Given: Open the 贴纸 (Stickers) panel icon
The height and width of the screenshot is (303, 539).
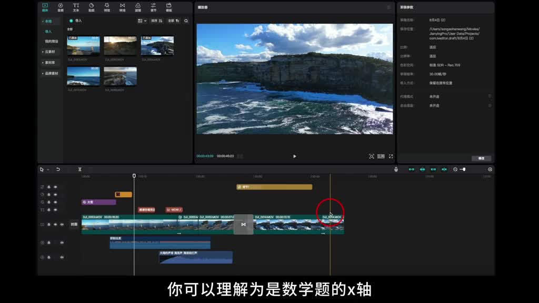Looking at the screenshot, I should click(x=91, y=7).
